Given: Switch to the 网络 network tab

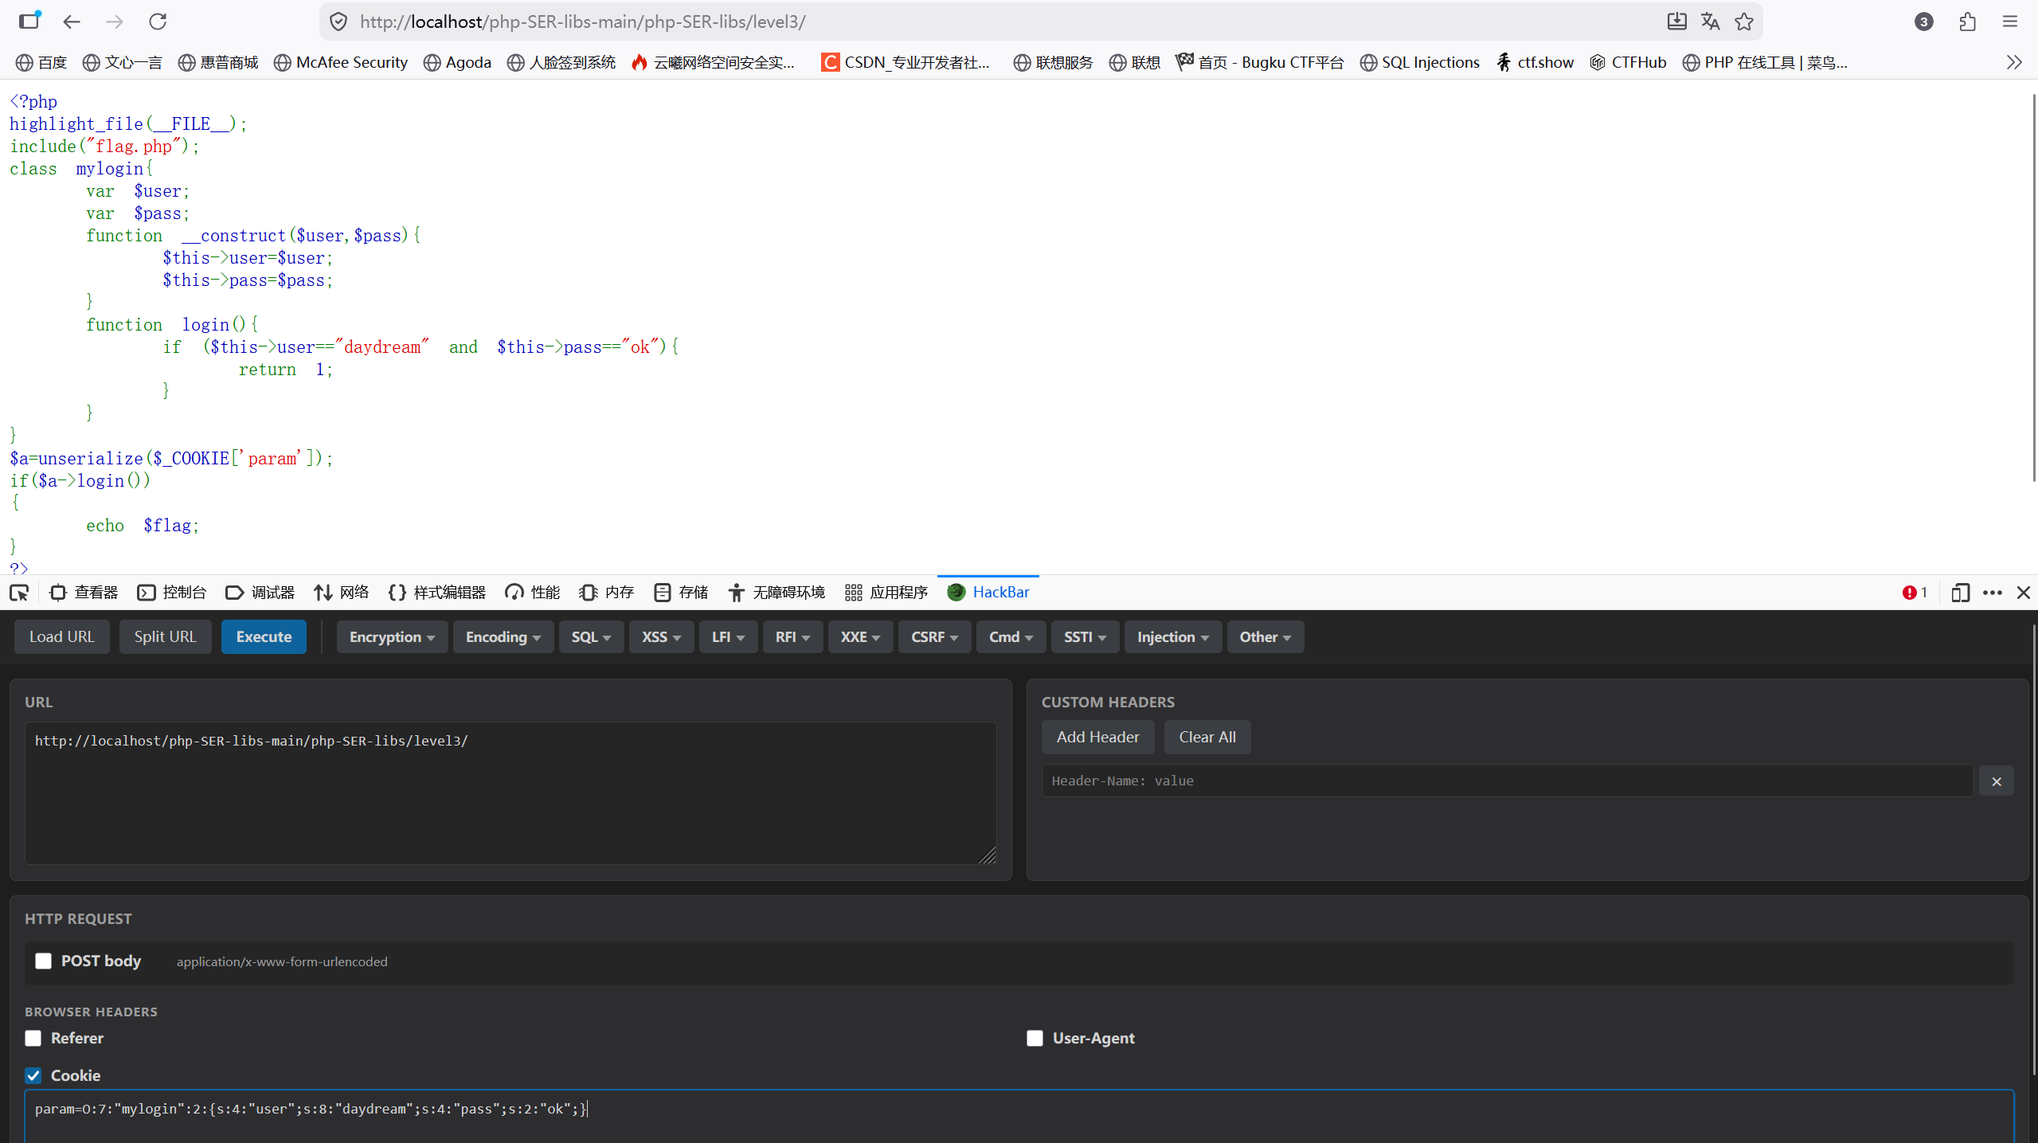Looking at the screenshot, I should pos(342,593).
